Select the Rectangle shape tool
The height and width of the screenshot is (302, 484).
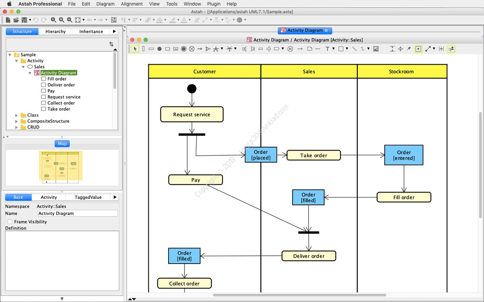pos(341,49)
